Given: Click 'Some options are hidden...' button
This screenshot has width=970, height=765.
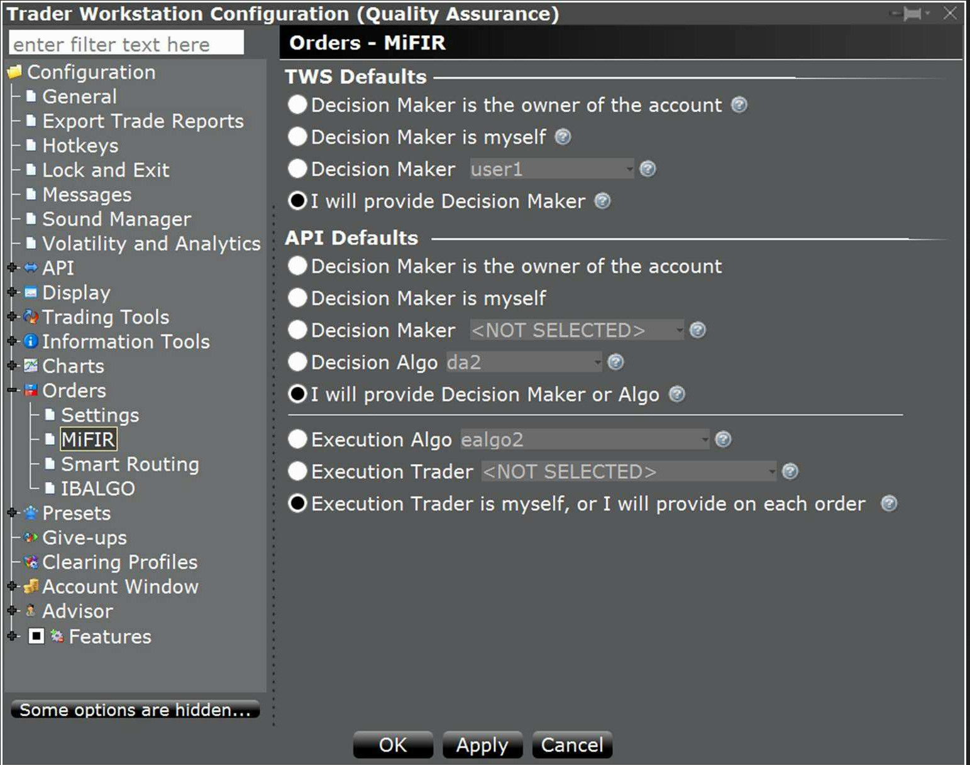Looking at the screenshot, I should tap(135, 710).
